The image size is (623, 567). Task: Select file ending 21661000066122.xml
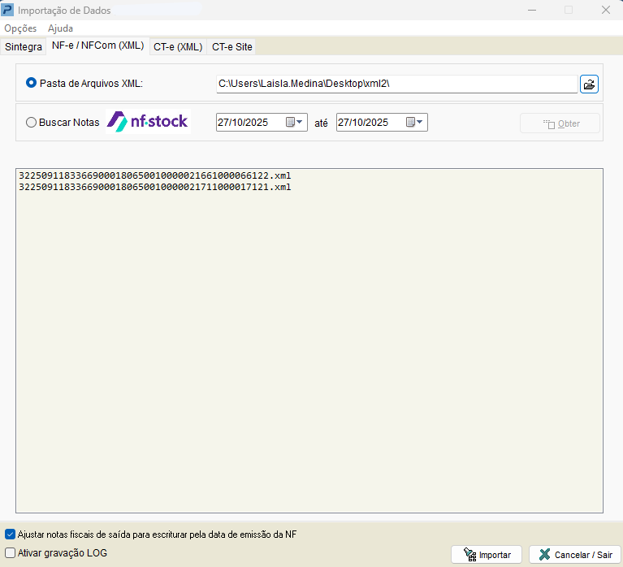(155, 175)
